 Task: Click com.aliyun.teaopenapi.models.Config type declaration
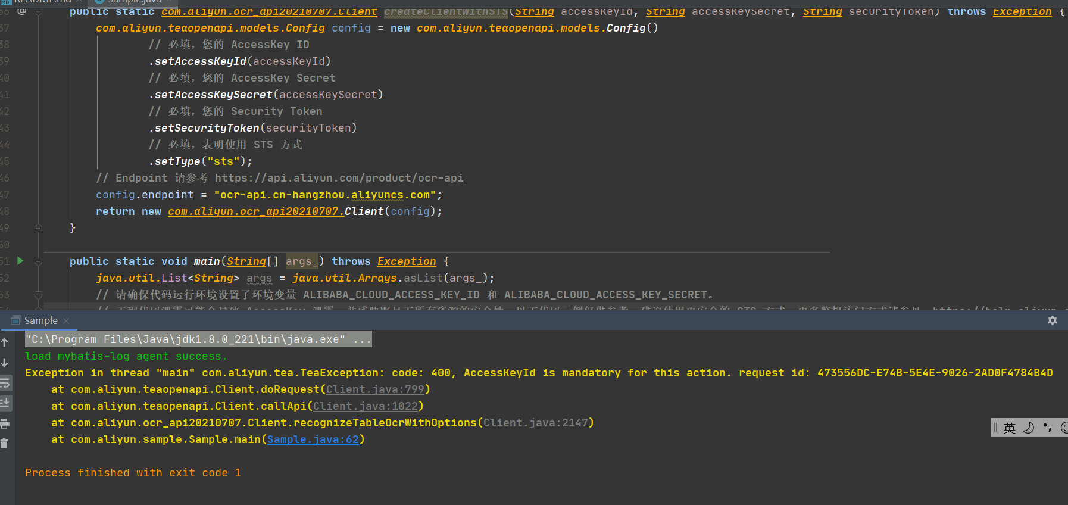[210, 28]
